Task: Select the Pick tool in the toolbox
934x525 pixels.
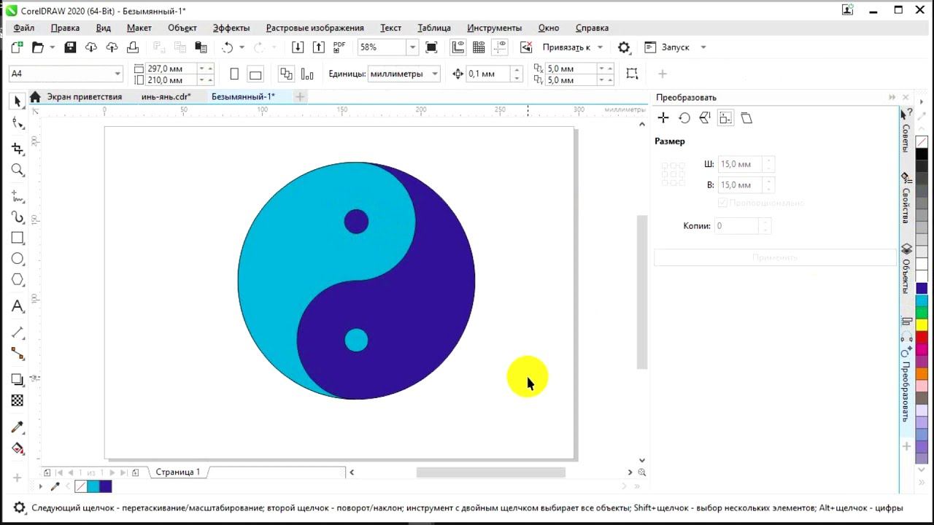Action: [18, 101]
